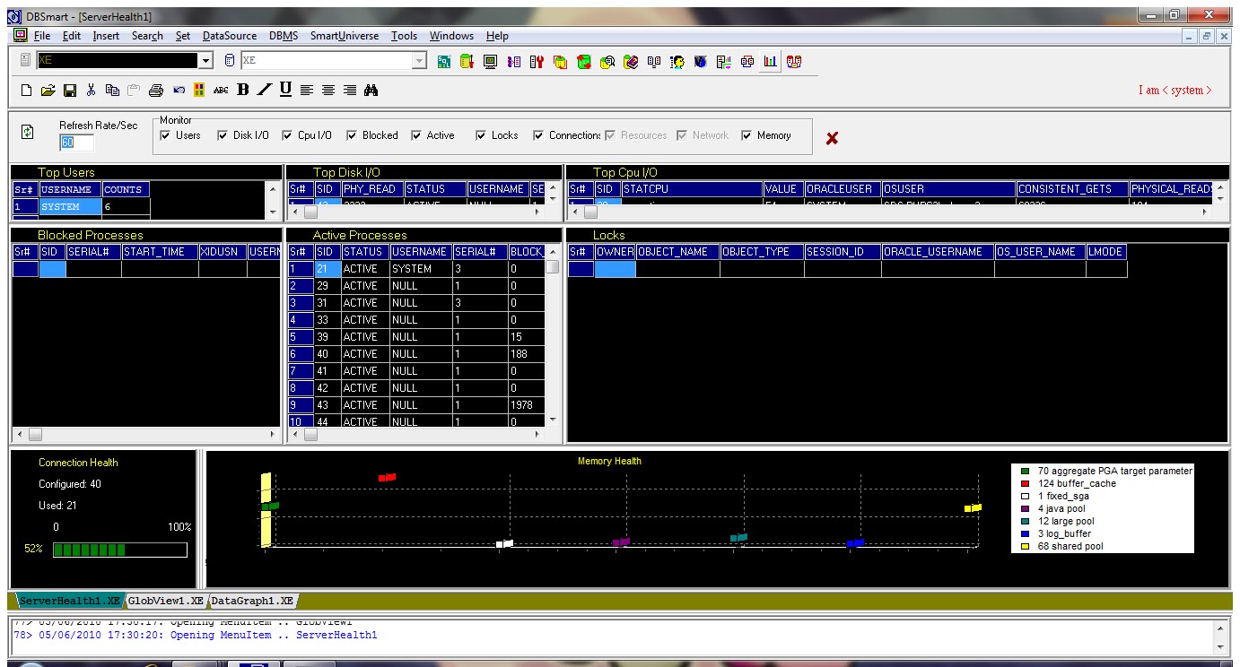1240x667 pixels.
Task: Cut selection with the scissors icon
Action: pyautogui.click(x=91, y=90)
